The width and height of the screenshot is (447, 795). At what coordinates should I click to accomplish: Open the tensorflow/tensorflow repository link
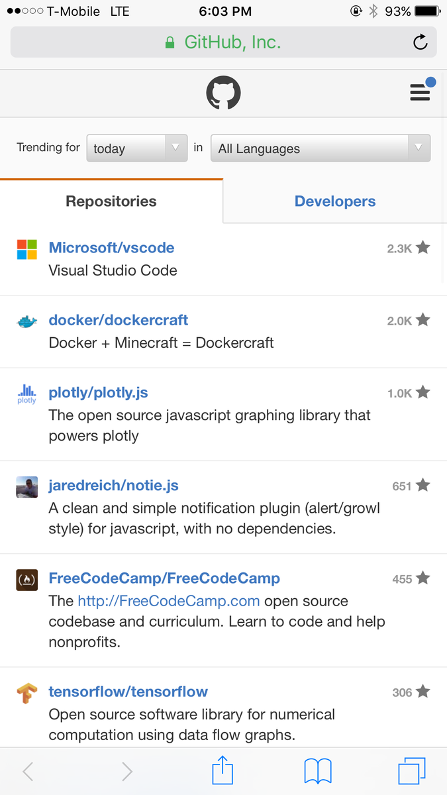click(x=128, y=691)
